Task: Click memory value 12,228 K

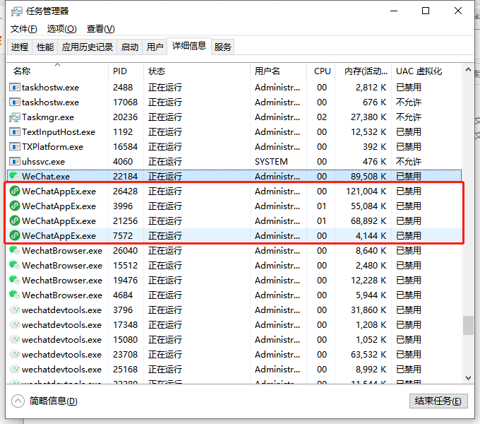Action: click(368, 281)
